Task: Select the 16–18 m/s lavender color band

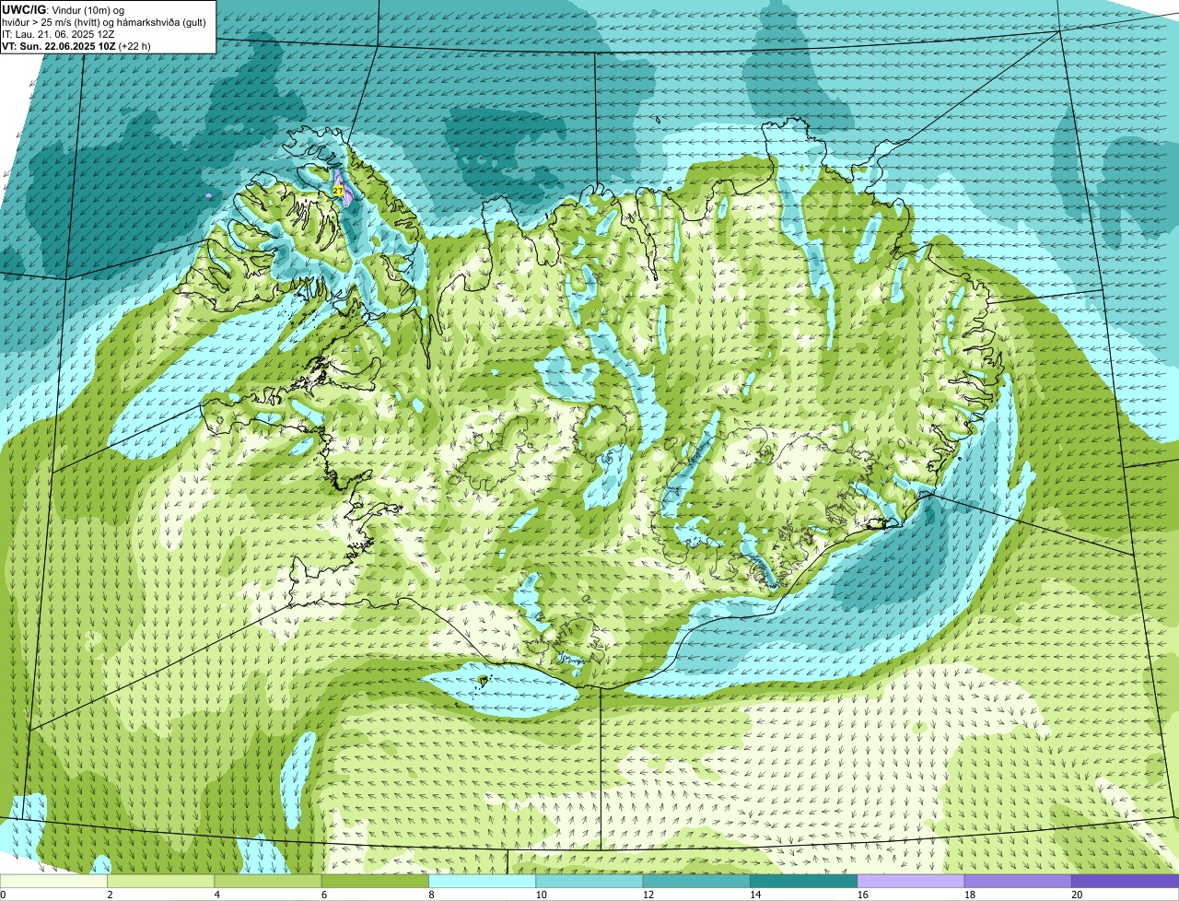Action: pyautogui.click(x=911, y=881)
